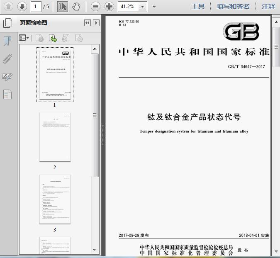Select the Hand pan tool
The image size is (280, 258).
point(76,6)
